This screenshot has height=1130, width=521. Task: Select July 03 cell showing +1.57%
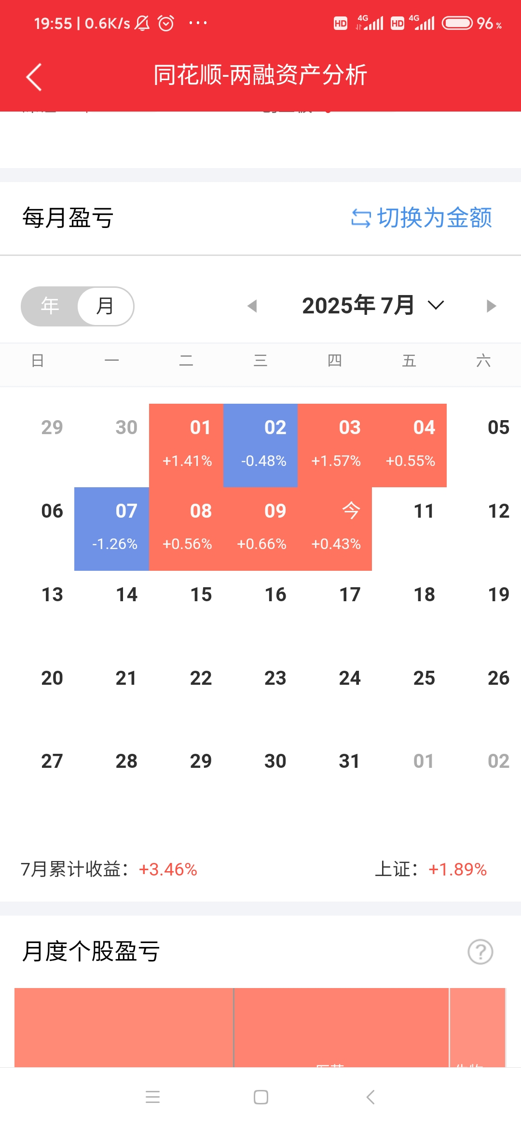pyautogui.click(x=335, y=445)
